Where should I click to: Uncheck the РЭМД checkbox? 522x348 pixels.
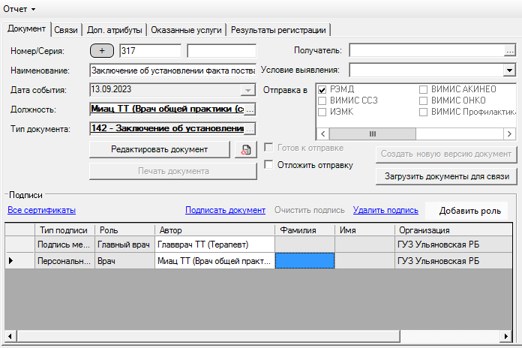pyautogui.click(x=322, y=90)
